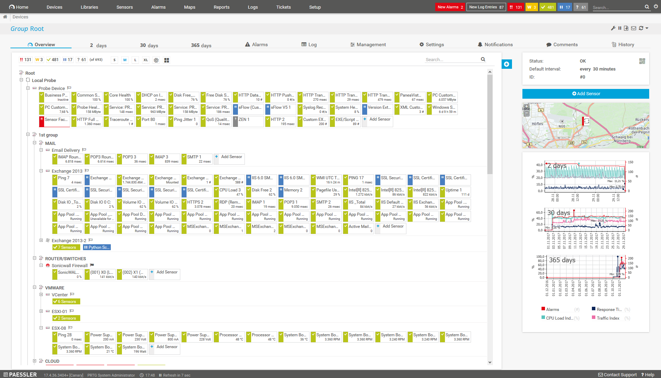Select the tile grid view icon
Viewport: 661px width, 378px height.
166,60
